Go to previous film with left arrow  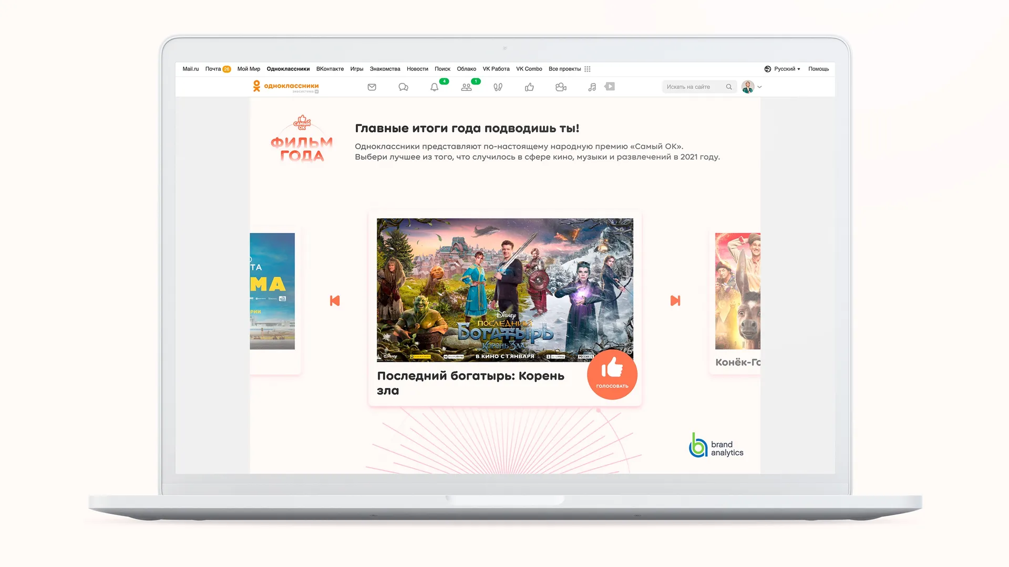pos(335,301)
